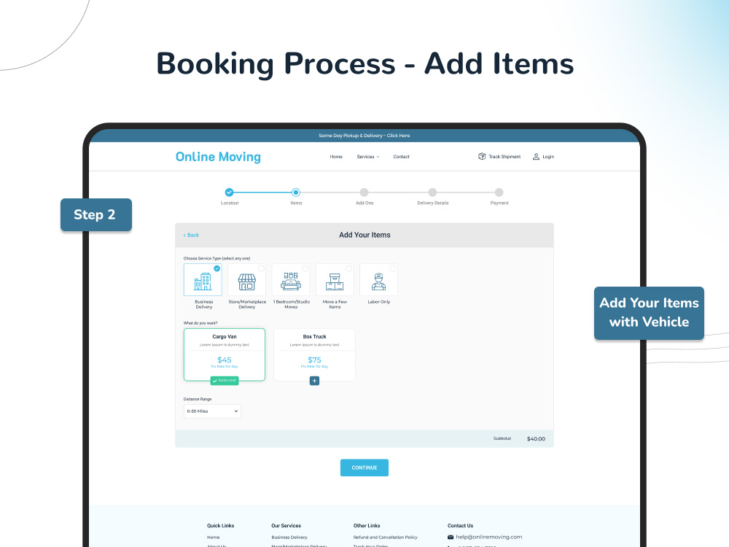Open the Distance Range 0-50 Miles dropdown
This screenshot has height=547, width=729.
pyautogui.click(x=212, y=411)
